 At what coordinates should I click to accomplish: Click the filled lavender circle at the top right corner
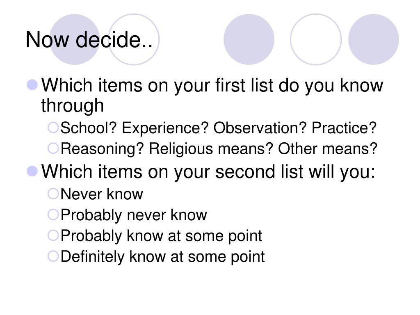[x=374, y=39]
